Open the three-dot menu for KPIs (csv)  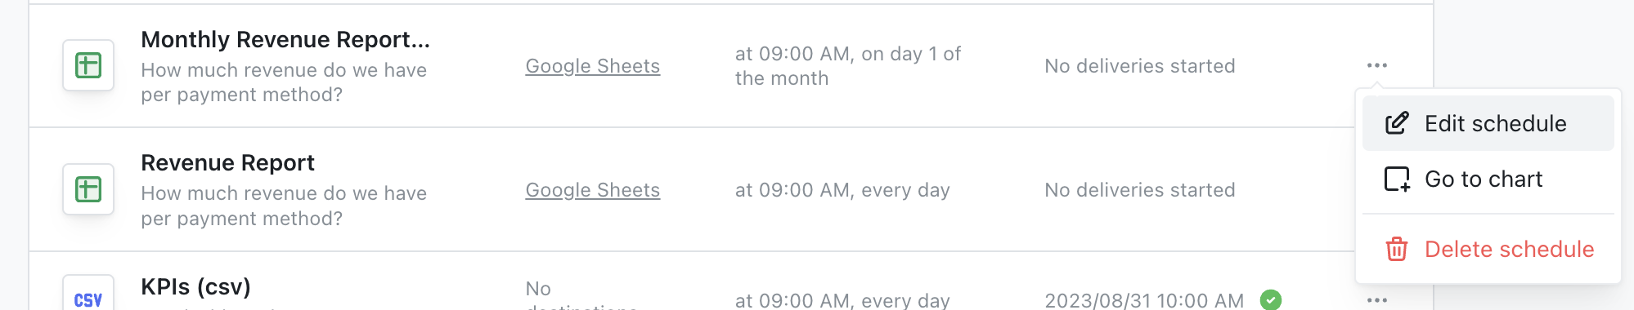[x=1377, y=300]
